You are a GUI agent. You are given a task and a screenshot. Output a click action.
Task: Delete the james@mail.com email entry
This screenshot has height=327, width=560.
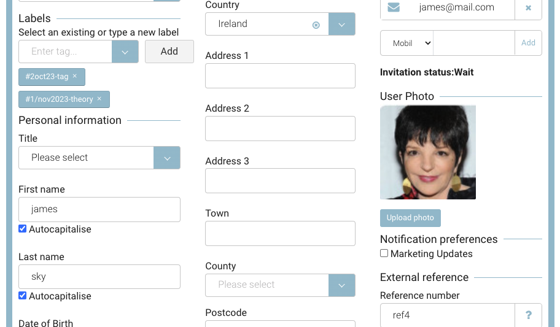(x=528, y=8)
